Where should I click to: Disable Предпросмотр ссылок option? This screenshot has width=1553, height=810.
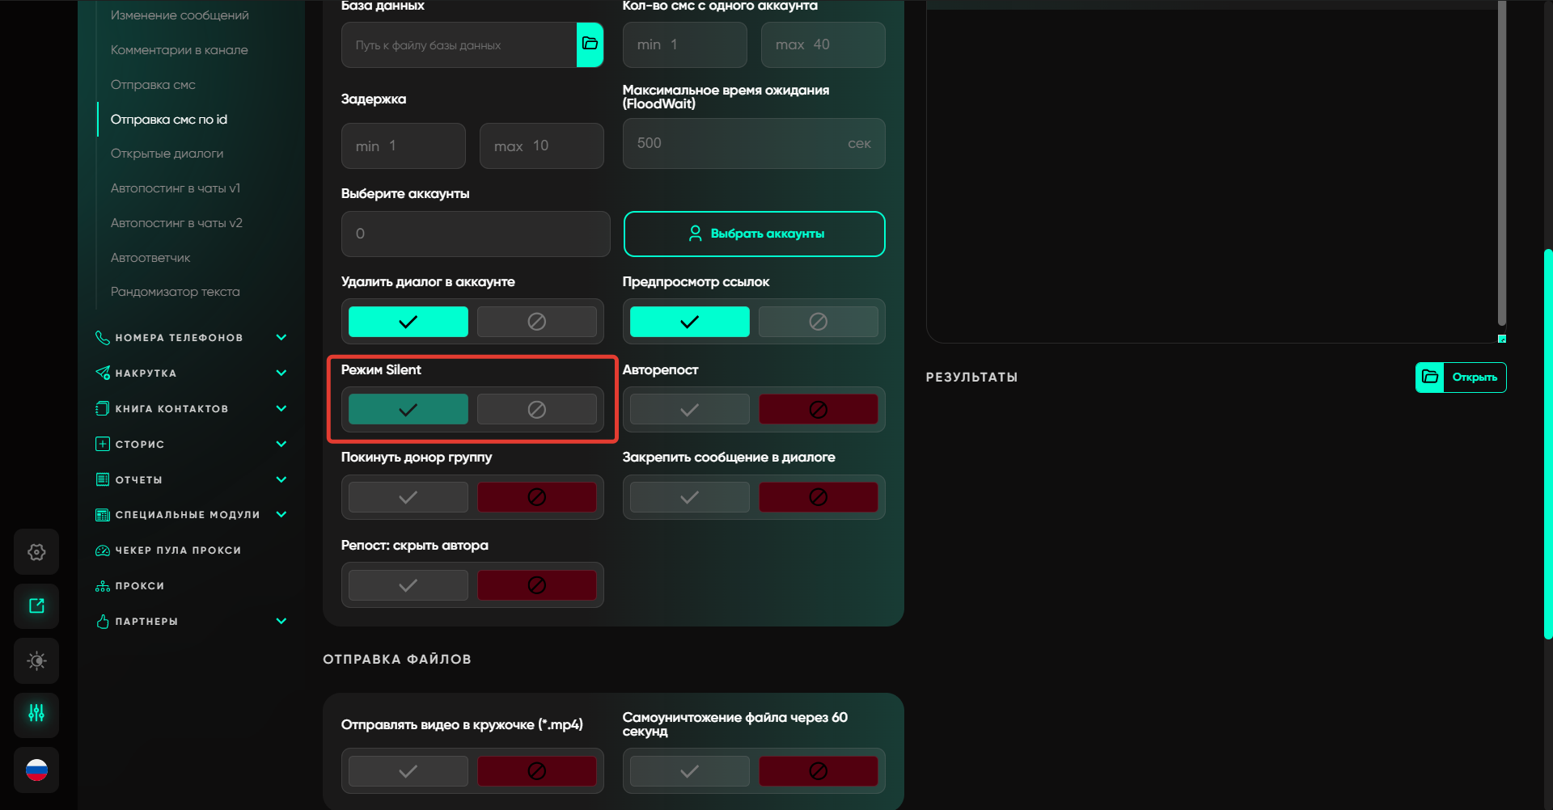(818, 322)
